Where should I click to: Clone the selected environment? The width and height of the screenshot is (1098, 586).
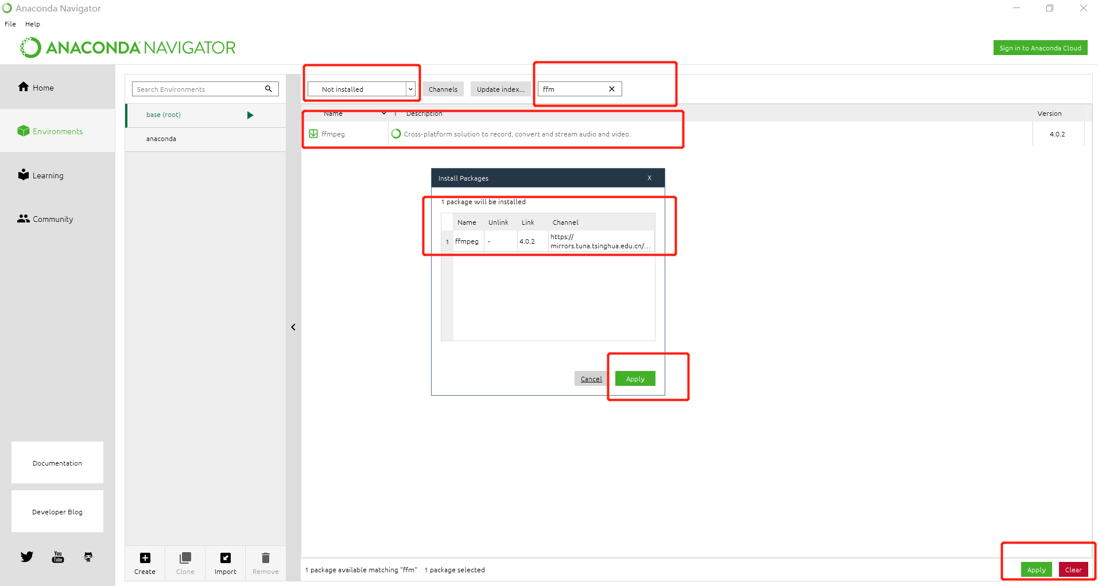(x=185, y=563)
